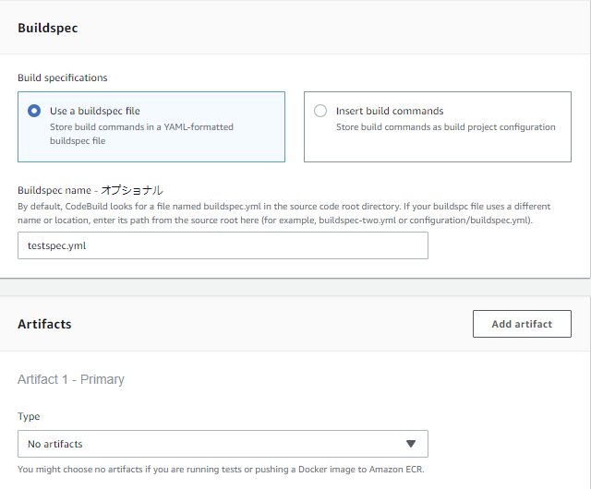Screen dimensions: 591x489
Task: Select the "Insert build commands" radio button
Action: [320, 111]
